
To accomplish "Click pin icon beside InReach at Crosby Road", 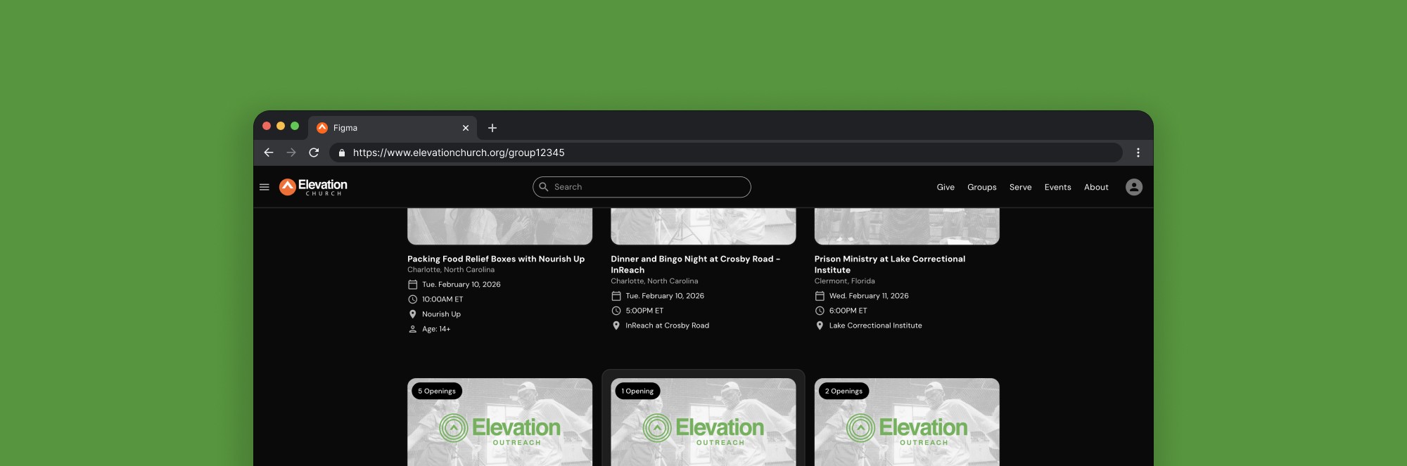I will pos(616,325).
